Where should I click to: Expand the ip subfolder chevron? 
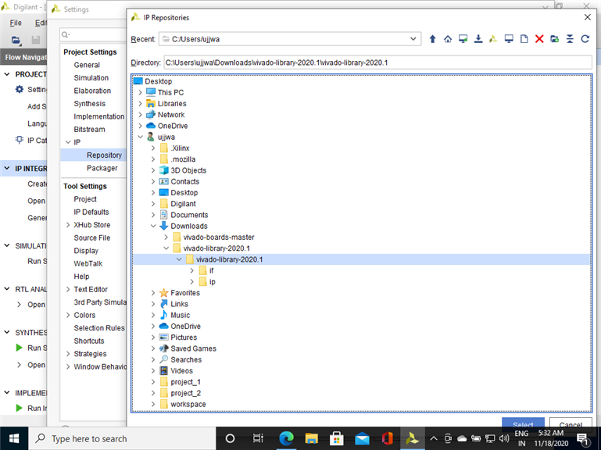pos(192,282)
